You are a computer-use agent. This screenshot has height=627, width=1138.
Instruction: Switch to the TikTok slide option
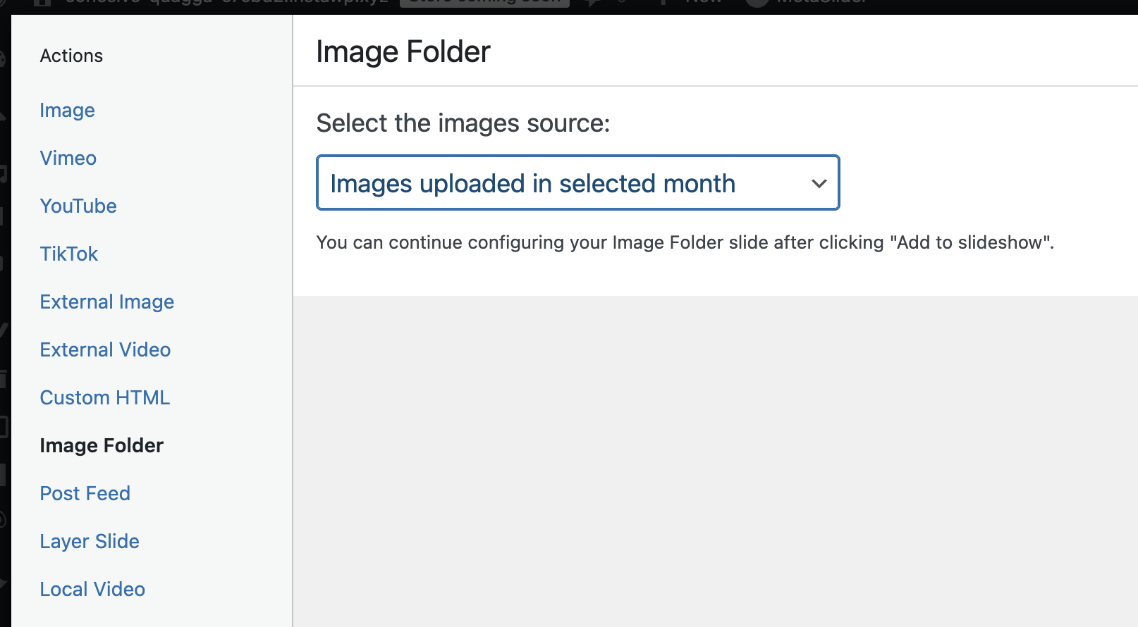[x=68, y=254]
